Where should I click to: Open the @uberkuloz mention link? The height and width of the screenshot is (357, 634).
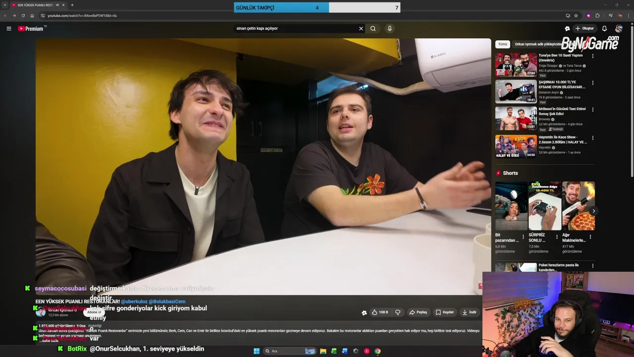(134, 301)
